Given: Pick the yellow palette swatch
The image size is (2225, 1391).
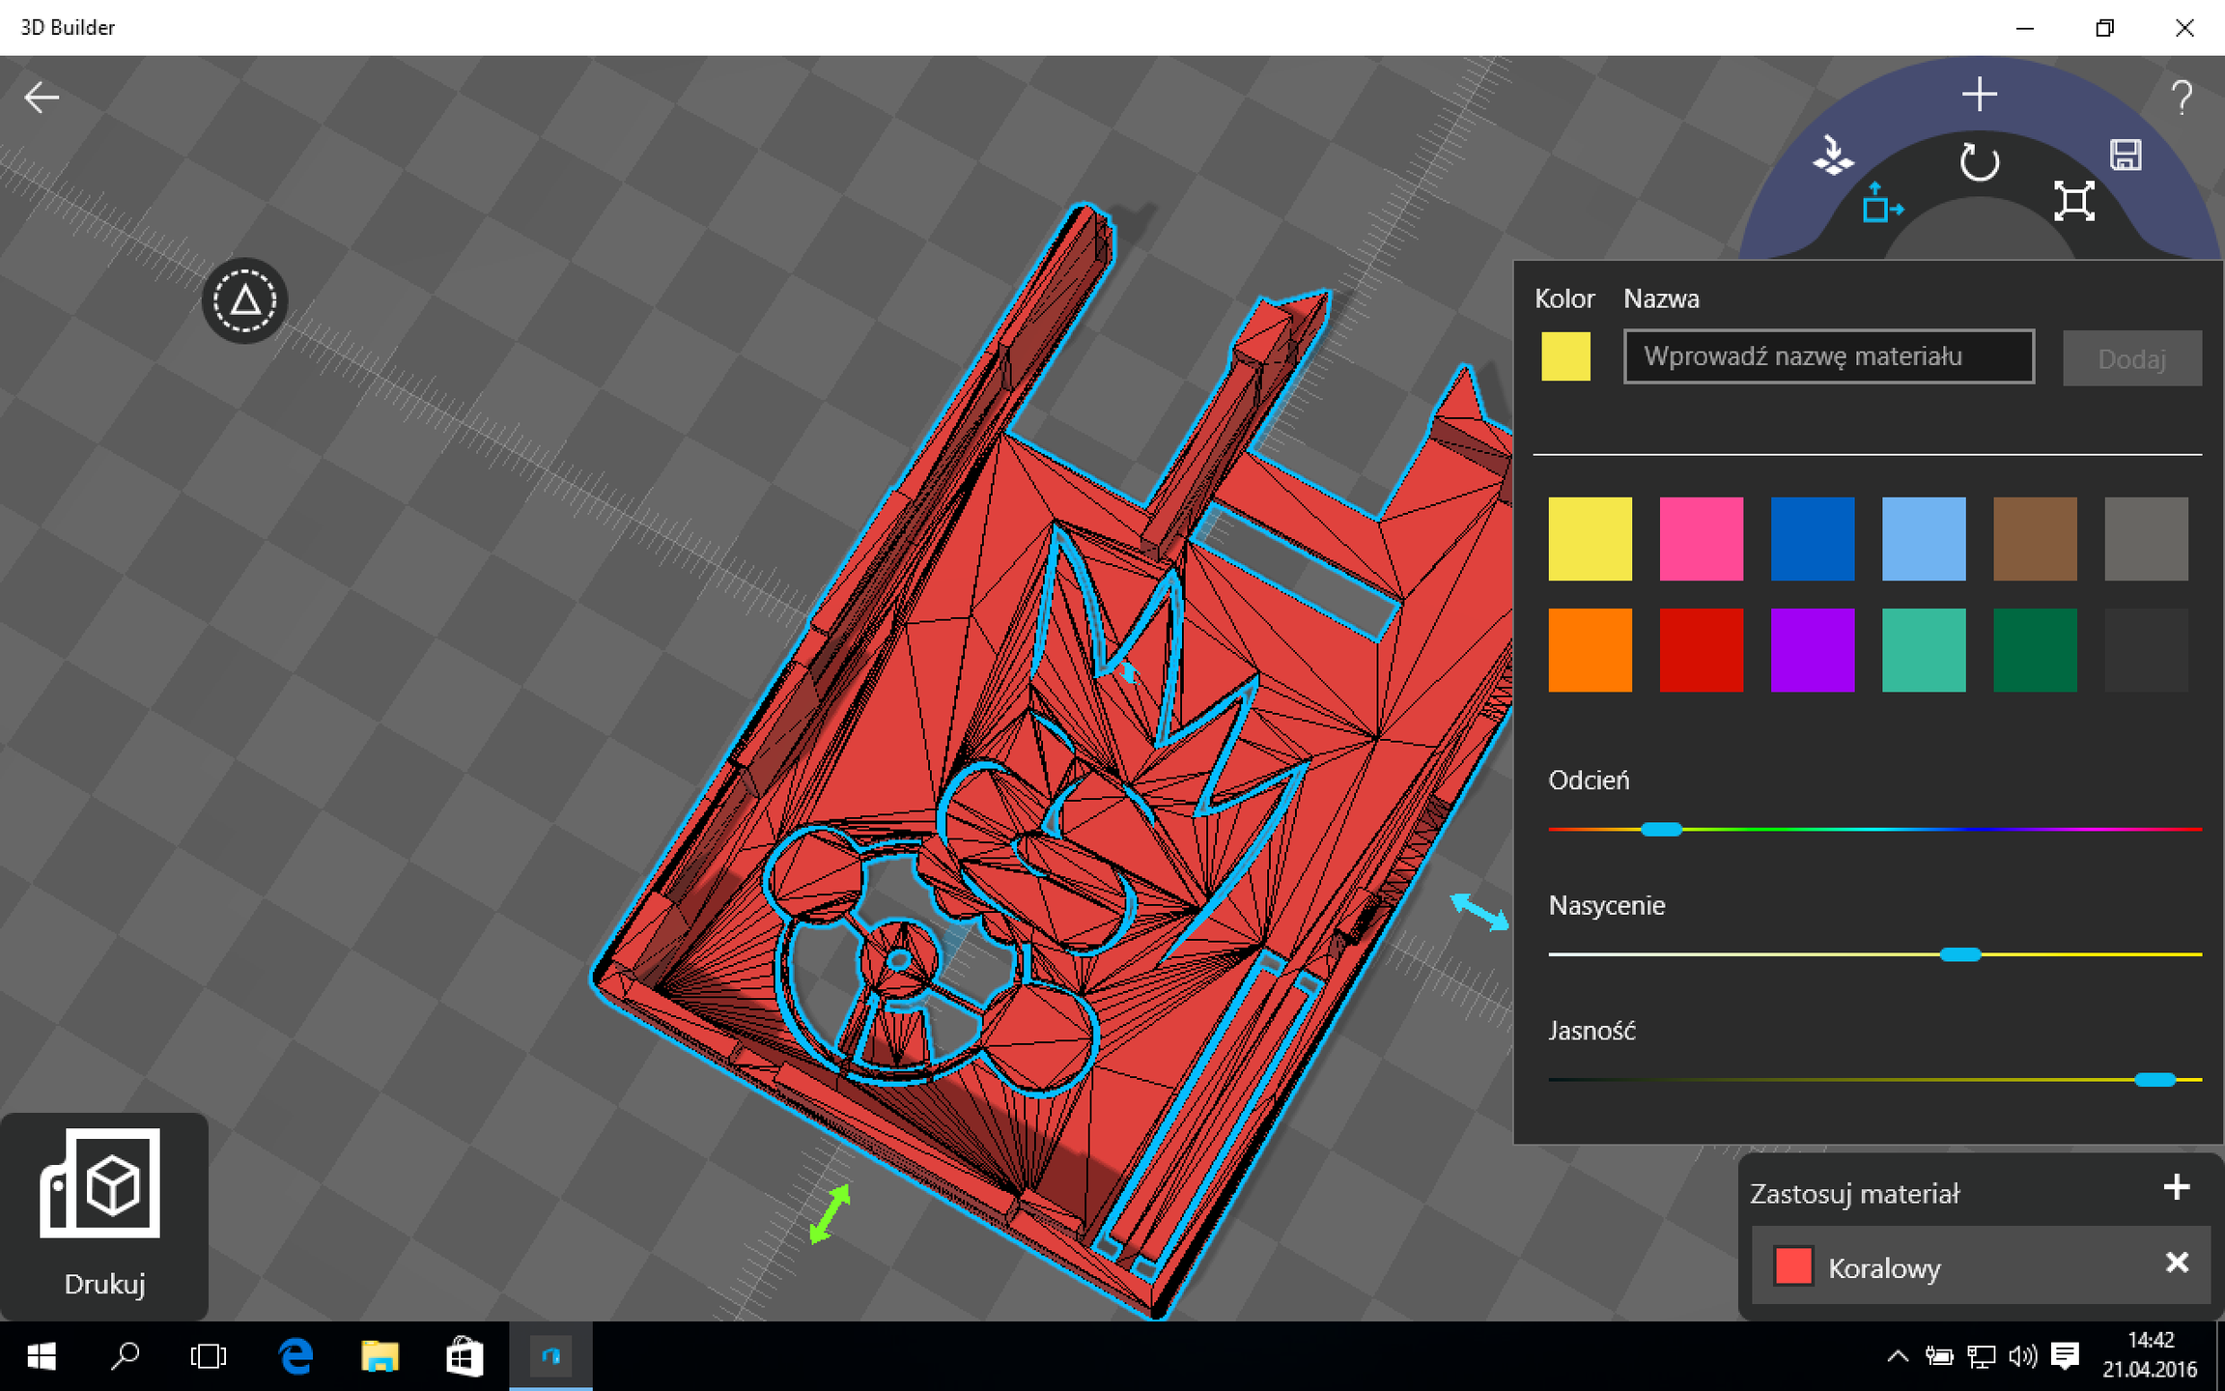Looking at the screenshot, I should [x=1590, y=539].
